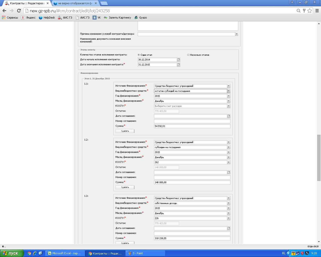The height and width of the screenshot is (257, 321).
Task: Open calendar for Дата соглашения in block 1.1
Action: click(229, 116)
